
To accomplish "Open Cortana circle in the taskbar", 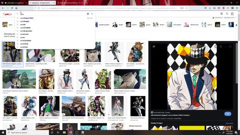I will (52, 132).
